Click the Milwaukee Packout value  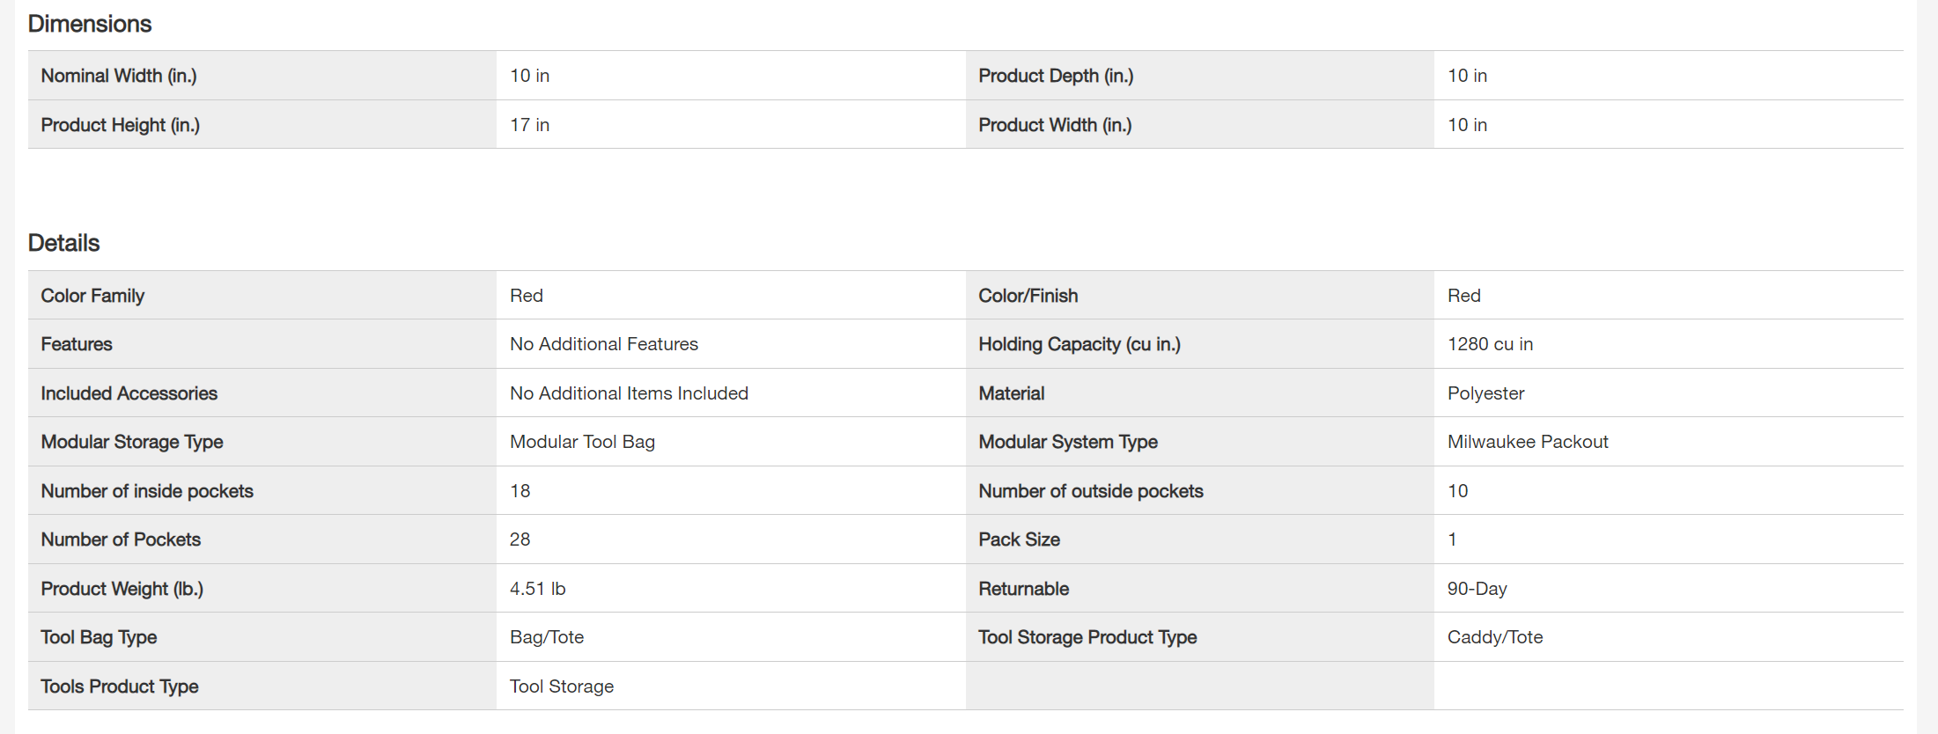pos(1528,442)
